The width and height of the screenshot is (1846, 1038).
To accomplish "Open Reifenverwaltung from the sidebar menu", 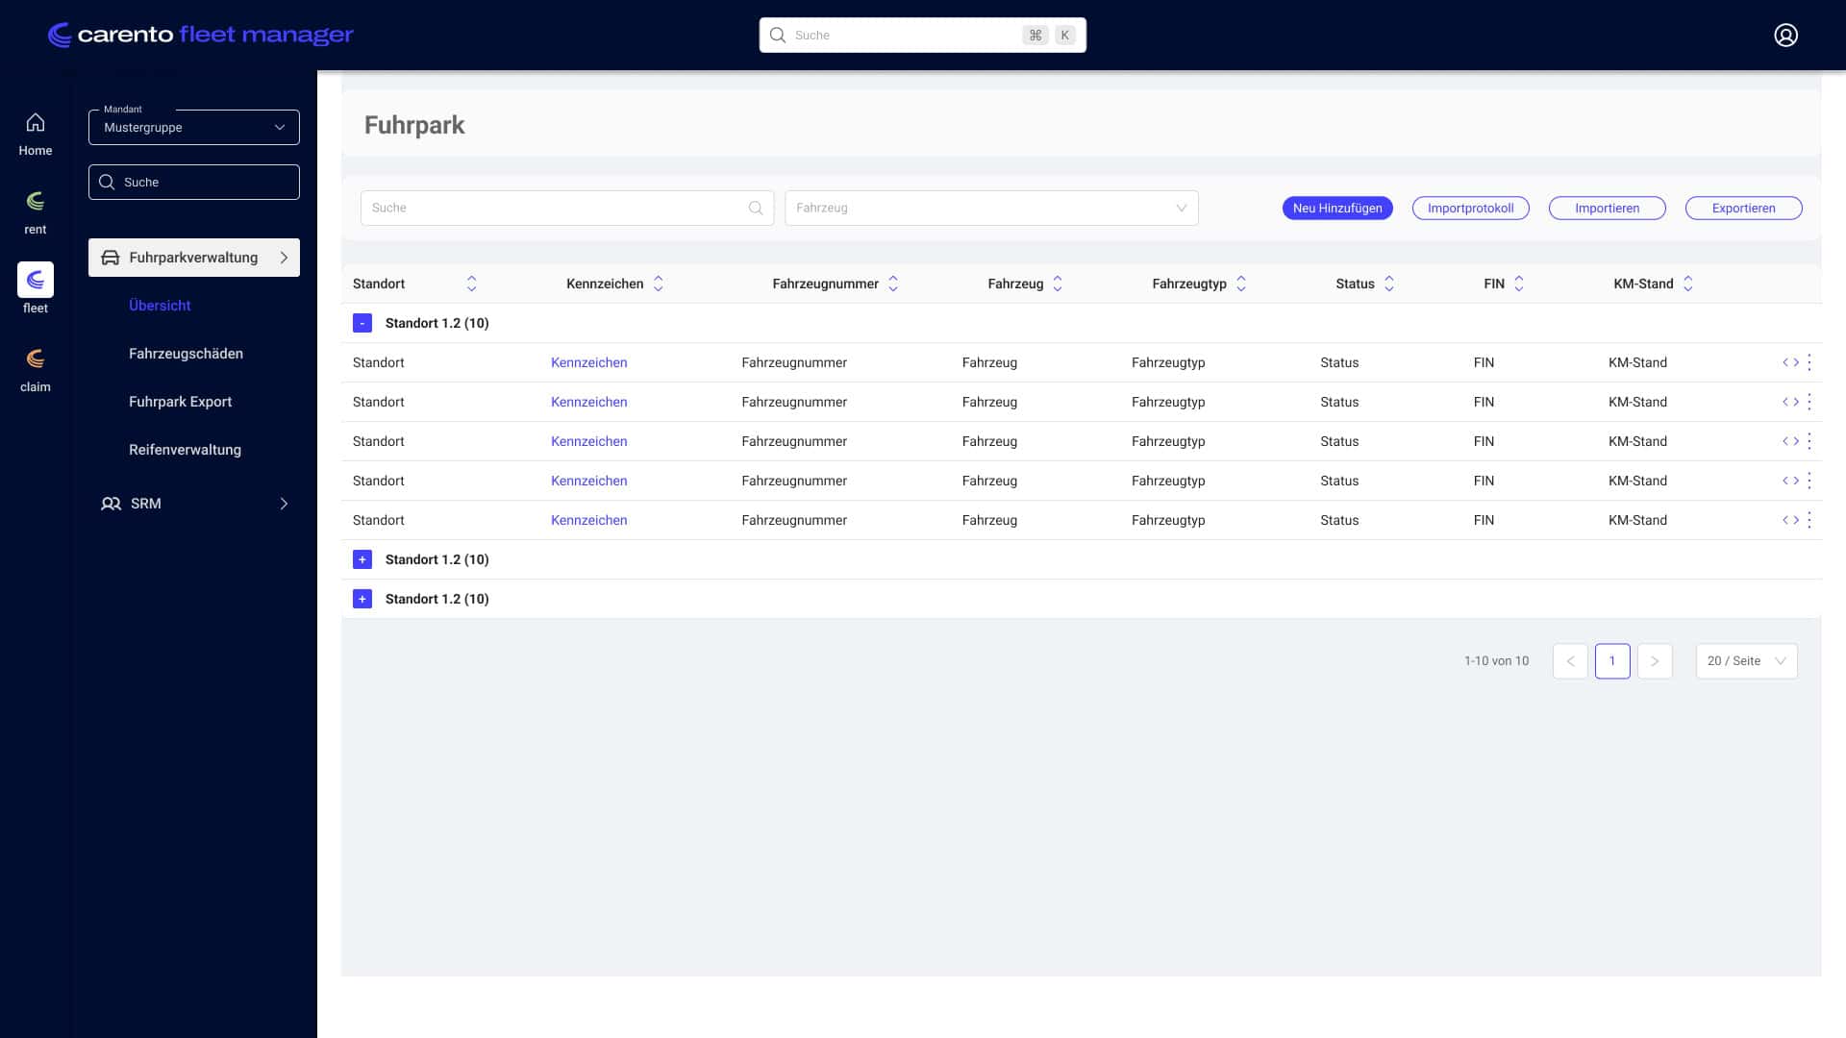I will pyautogui.click(x=185, y=450).
